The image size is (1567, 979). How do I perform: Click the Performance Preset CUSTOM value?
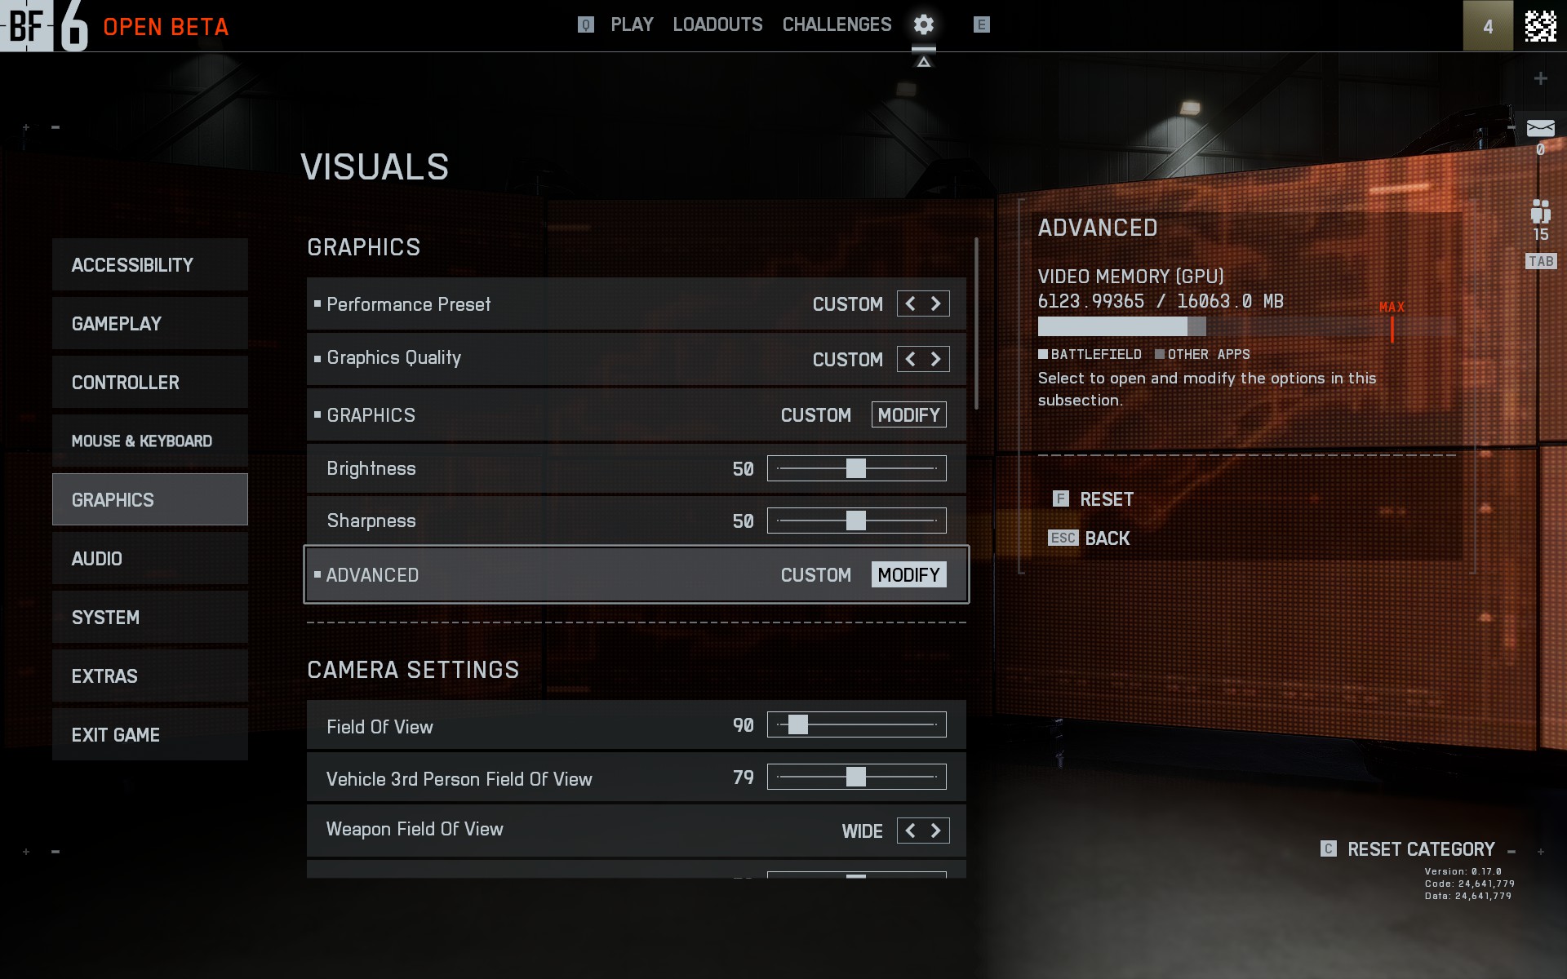pyautogui.click(x=847, y=304)
